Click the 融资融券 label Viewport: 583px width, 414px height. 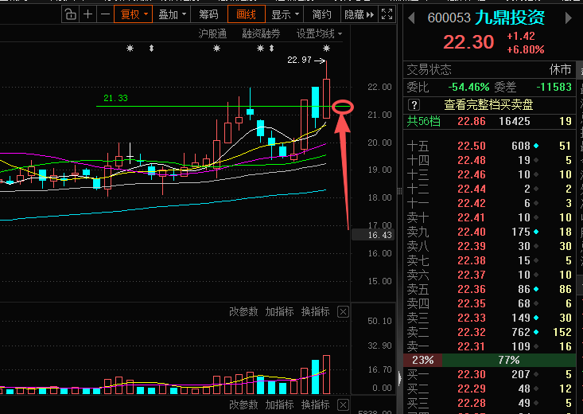(x=261, y=34)
